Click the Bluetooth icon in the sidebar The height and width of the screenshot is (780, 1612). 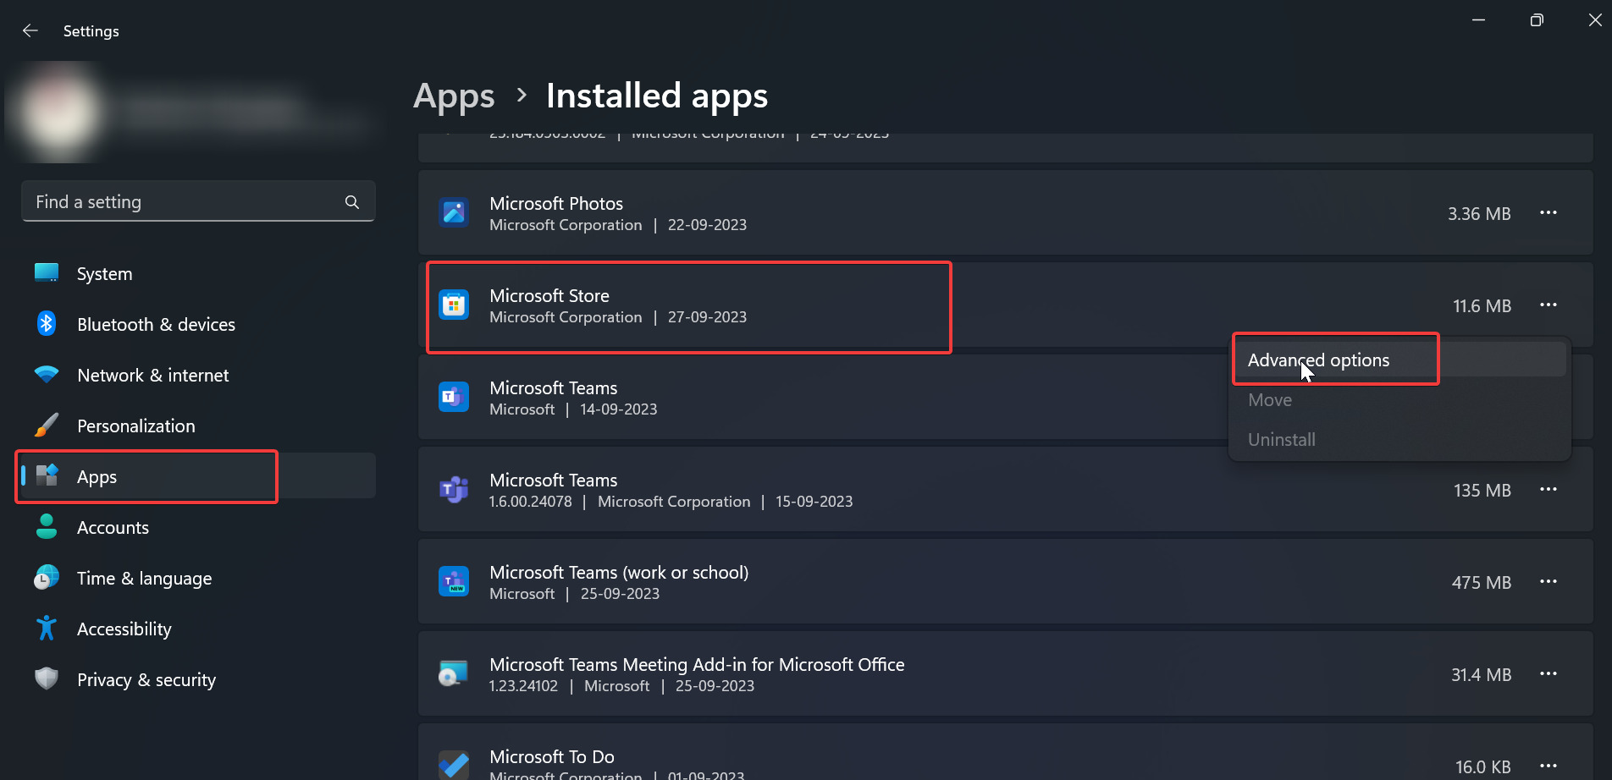[x=47, y=323]
